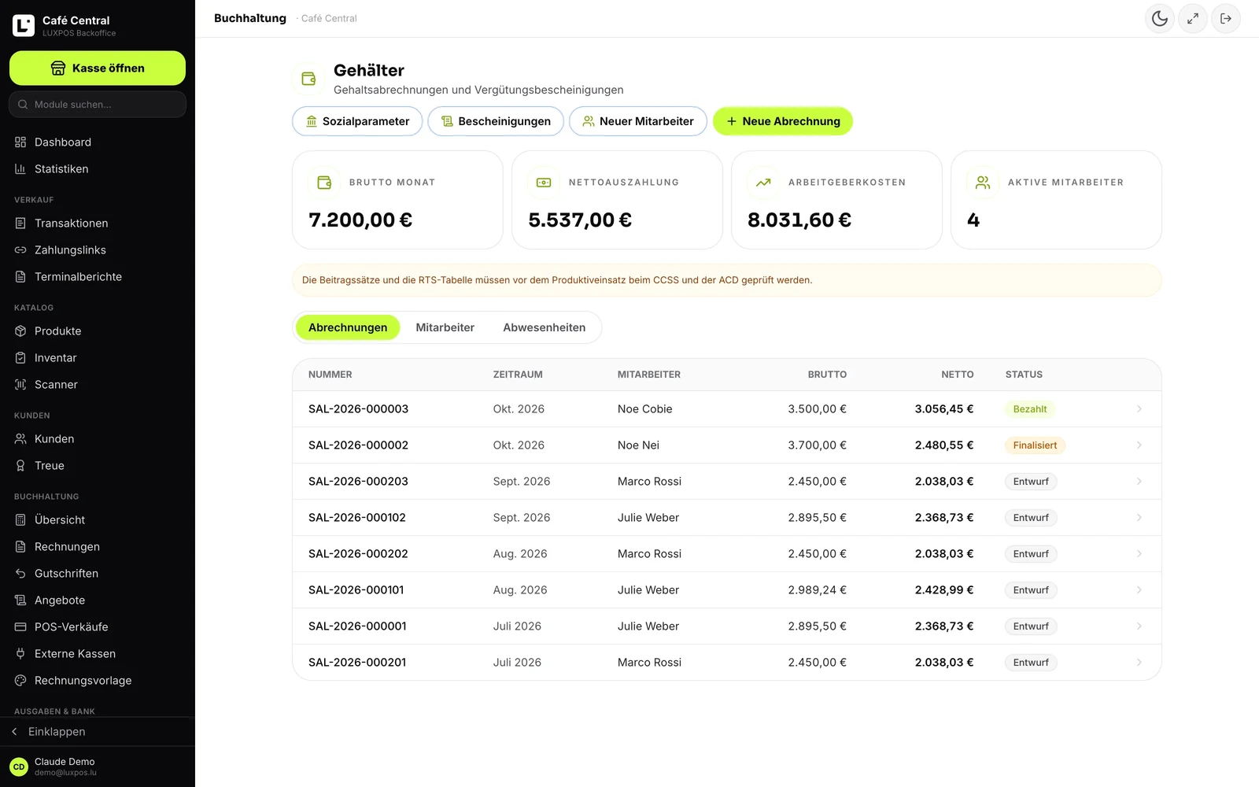Collapse sidebar with Einklappen
Image resolution: width=1259 pixels, height=787 pixels.
[x=98, y=731]
